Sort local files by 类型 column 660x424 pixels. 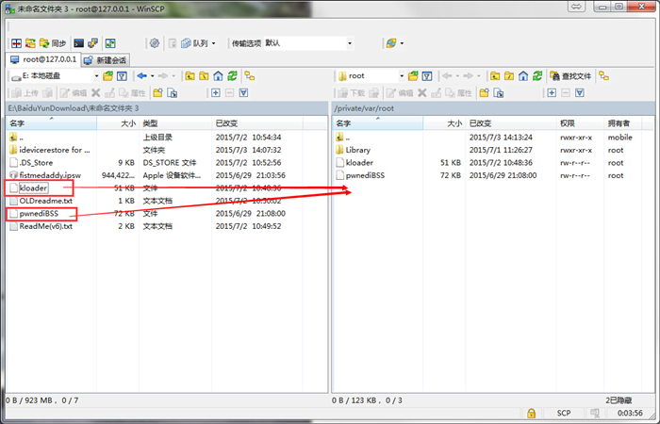pos(174,123)
